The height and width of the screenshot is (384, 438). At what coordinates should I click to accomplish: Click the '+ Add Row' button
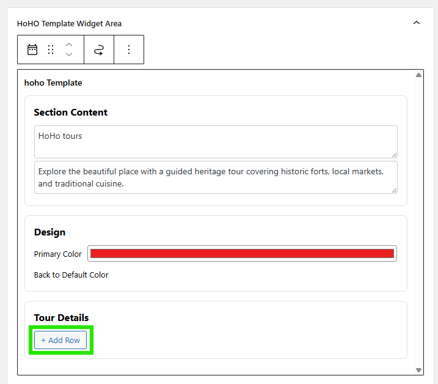60,340
